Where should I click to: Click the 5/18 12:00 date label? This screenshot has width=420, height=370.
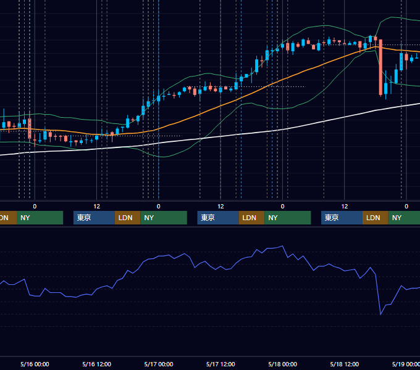345,364
